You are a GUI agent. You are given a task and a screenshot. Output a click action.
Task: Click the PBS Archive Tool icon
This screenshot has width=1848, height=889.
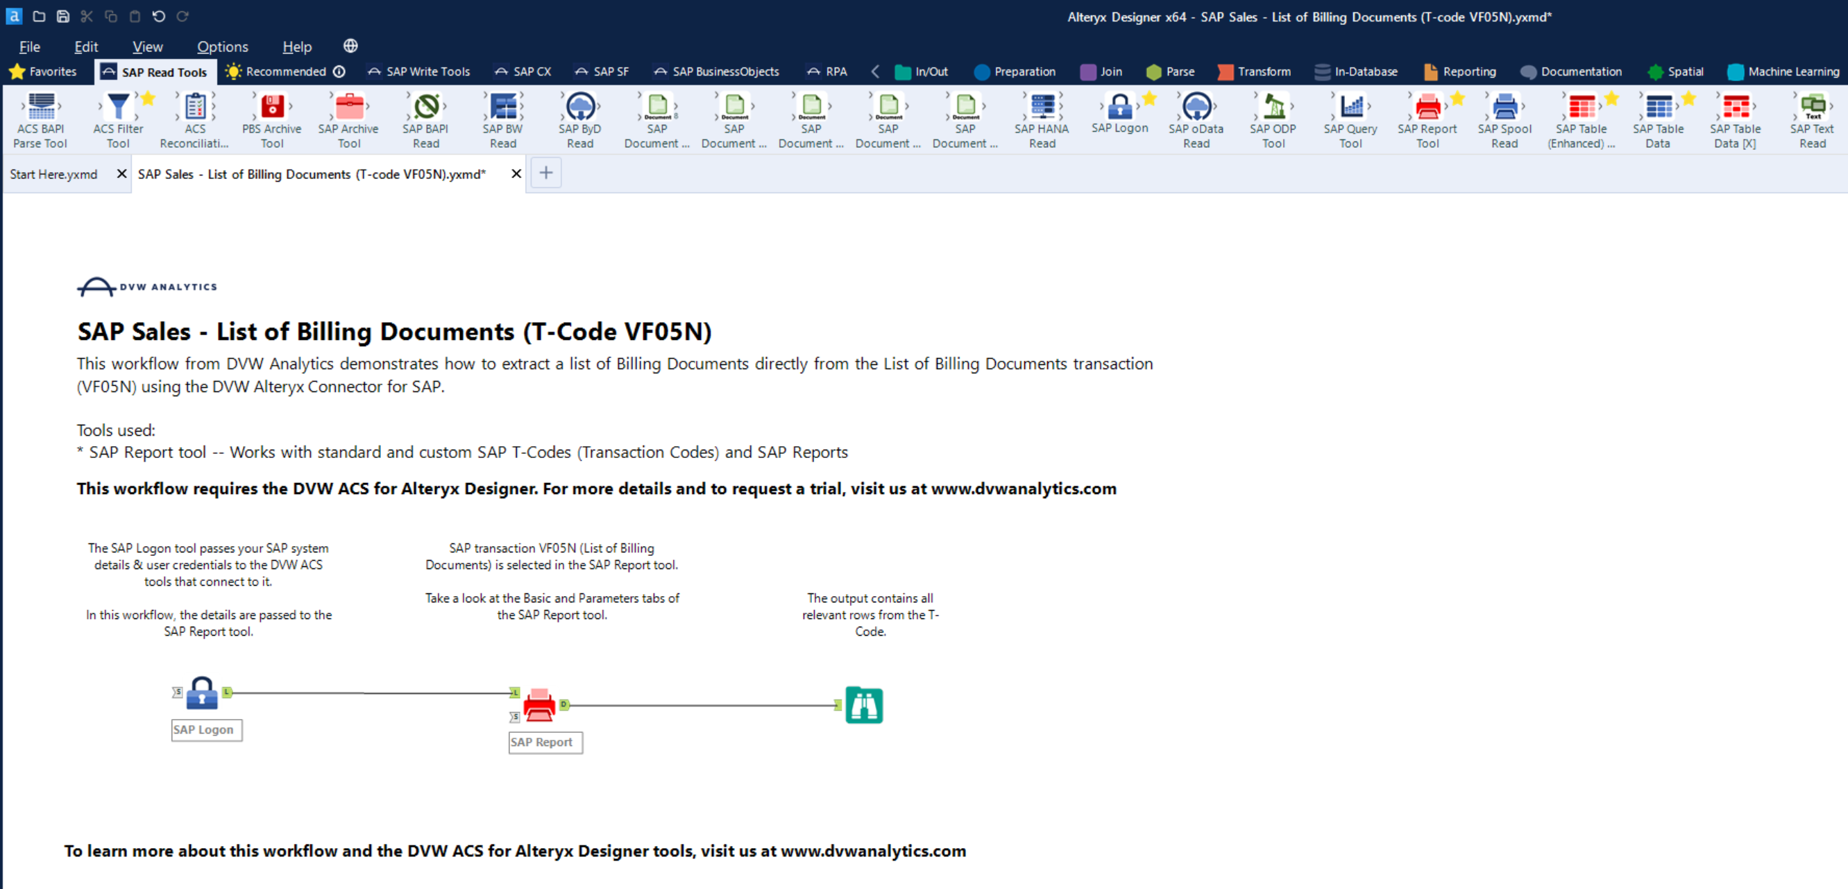click(x=272, y=108)
